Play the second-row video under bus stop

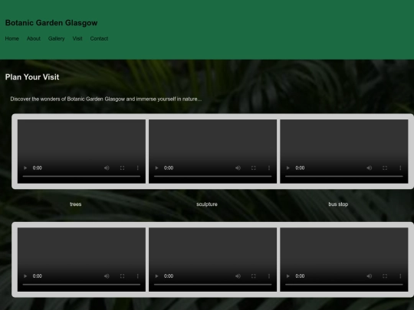coord(288,276)
